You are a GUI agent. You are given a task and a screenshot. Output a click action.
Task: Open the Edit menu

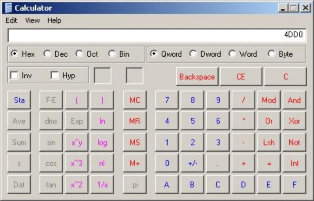tap(11, 20)
